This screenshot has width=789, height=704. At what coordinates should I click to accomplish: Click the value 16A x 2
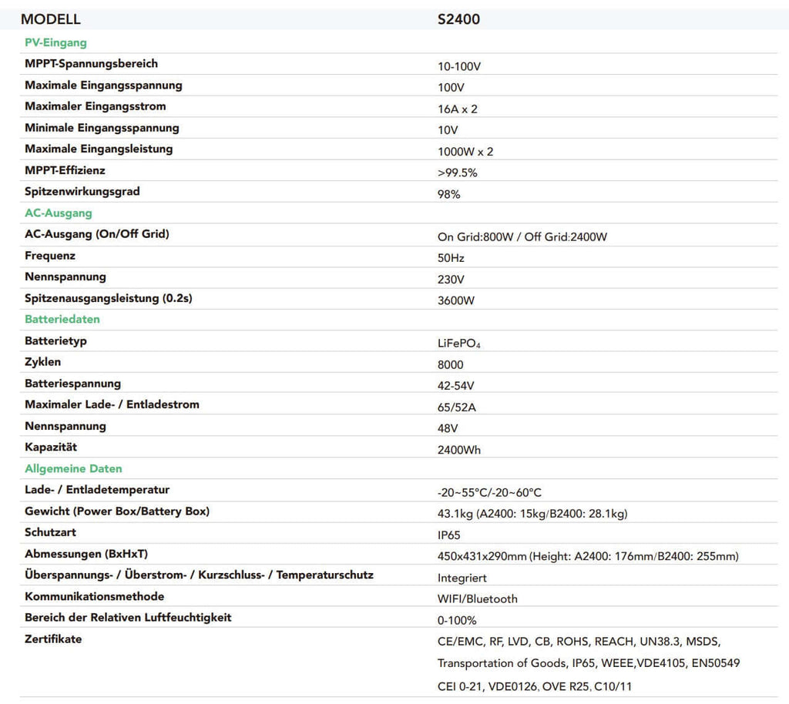[458, 109]
